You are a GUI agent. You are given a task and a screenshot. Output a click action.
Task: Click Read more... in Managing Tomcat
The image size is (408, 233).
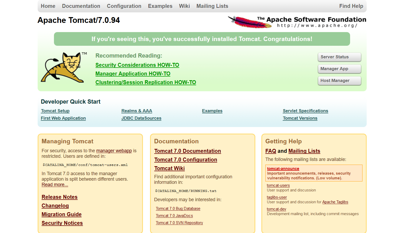click(x=55, y=185)
